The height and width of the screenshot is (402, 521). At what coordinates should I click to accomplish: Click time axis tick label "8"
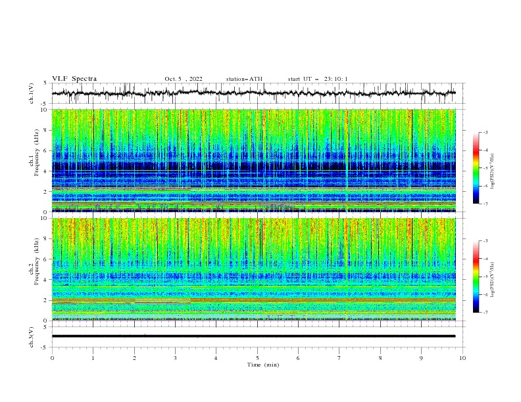[x=380, y=358]
